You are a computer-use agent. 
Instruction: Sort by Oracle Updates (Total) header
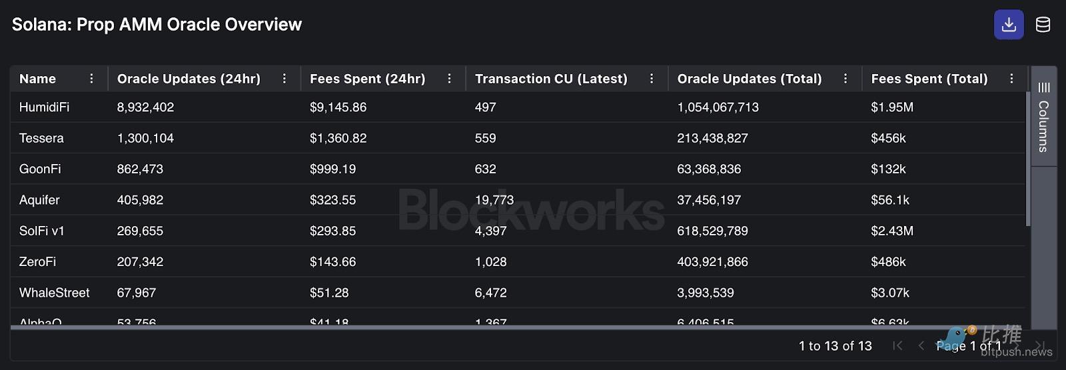click(749, 79)
